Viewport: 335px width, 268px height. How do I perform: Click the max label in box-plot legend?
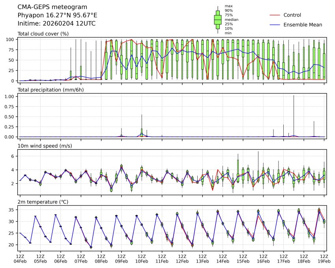[x=228, y=6]
